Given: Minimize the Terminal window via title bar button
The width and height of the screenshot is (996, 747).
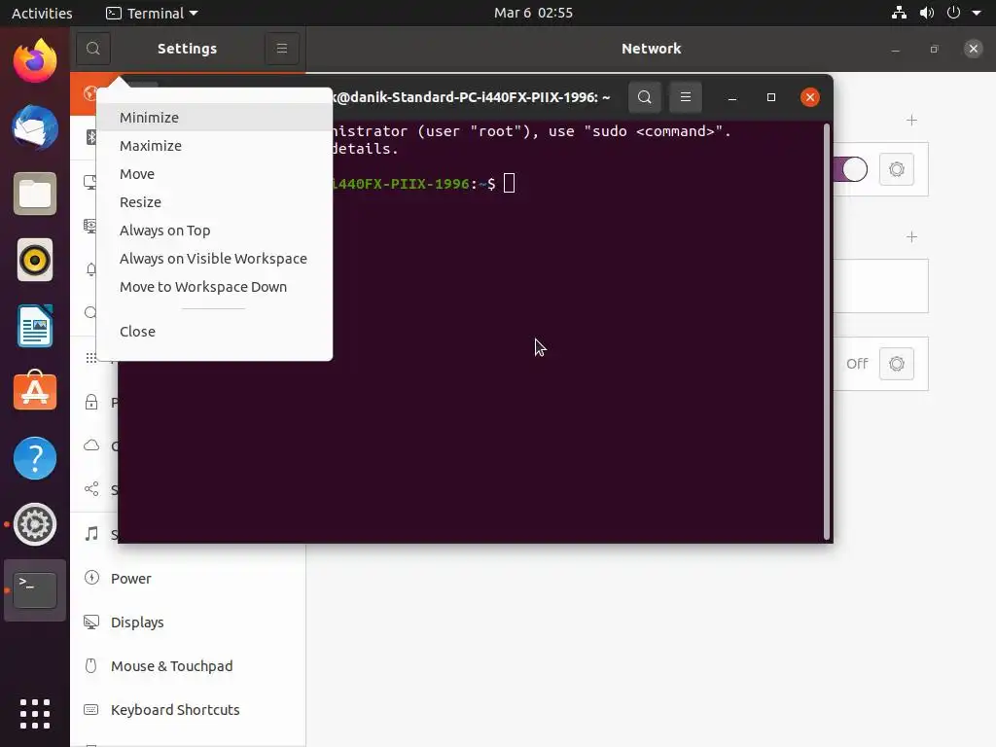Looking at the screenshot, I should pos(731,97).
